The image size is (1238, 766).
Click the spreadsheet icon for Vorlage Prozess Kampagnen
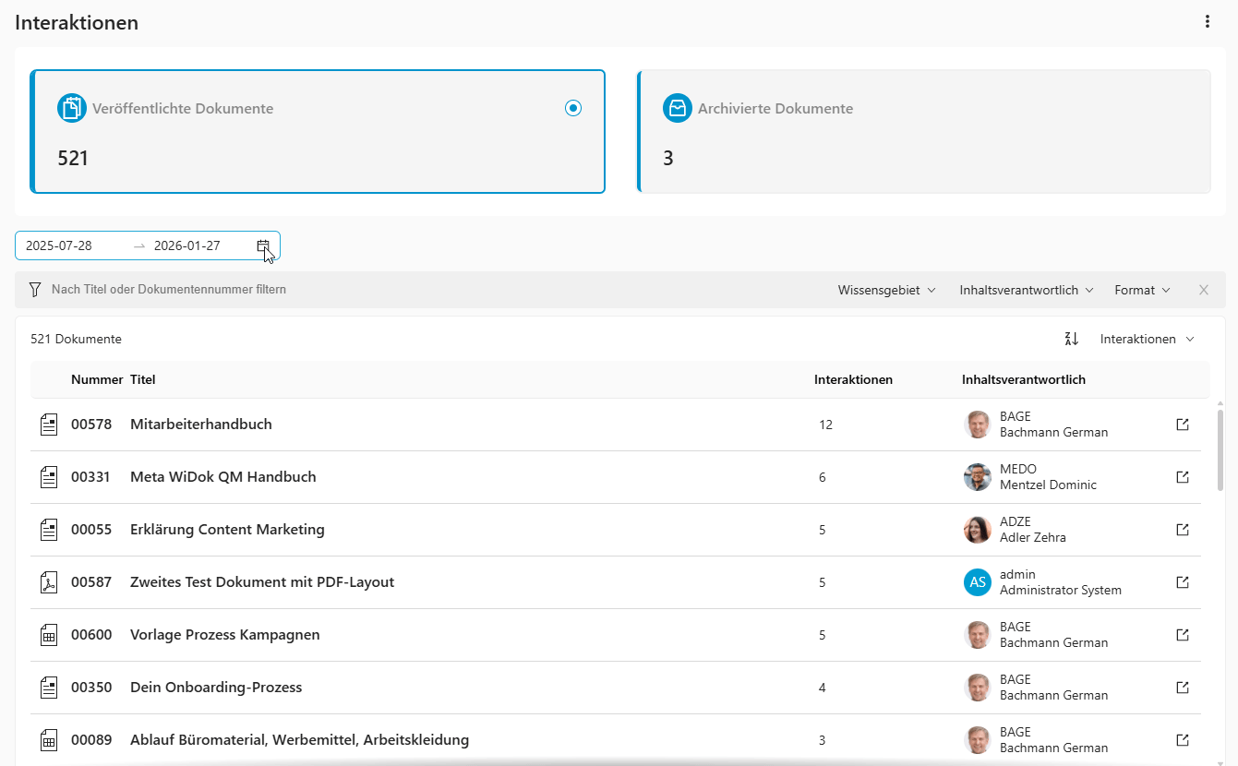coord(49,635)
